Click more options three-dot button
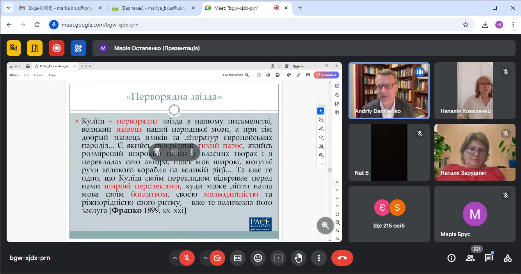Screen dimensions: 521x274 pos(319,258)
